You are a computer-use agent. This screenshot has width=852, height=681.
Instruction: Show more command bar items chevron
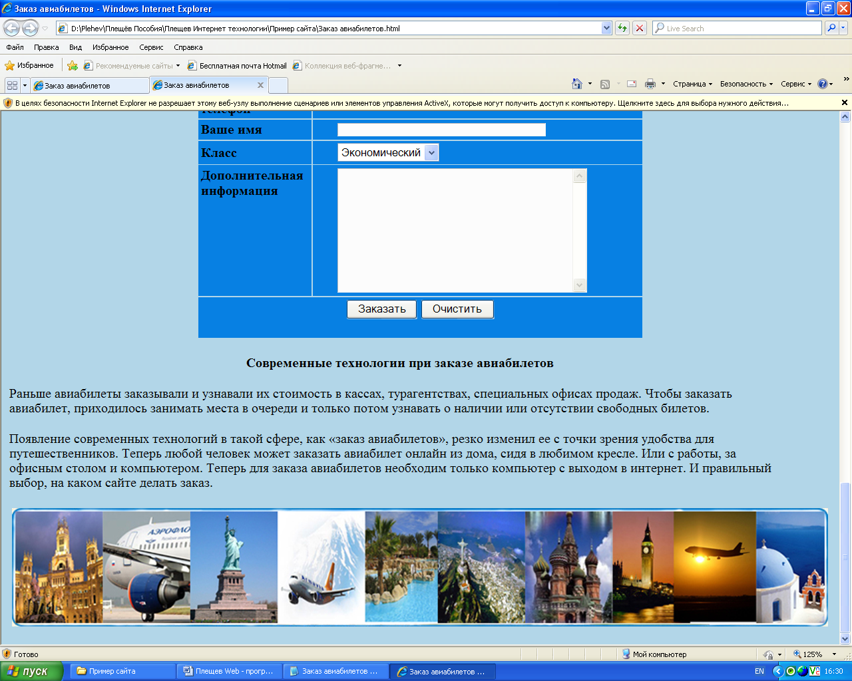click(846, 79)
